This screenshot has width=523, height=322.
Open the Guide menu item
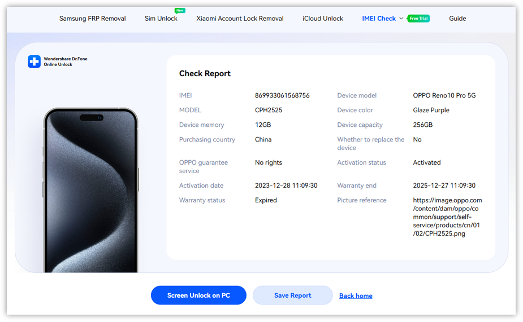coord(457,19)
